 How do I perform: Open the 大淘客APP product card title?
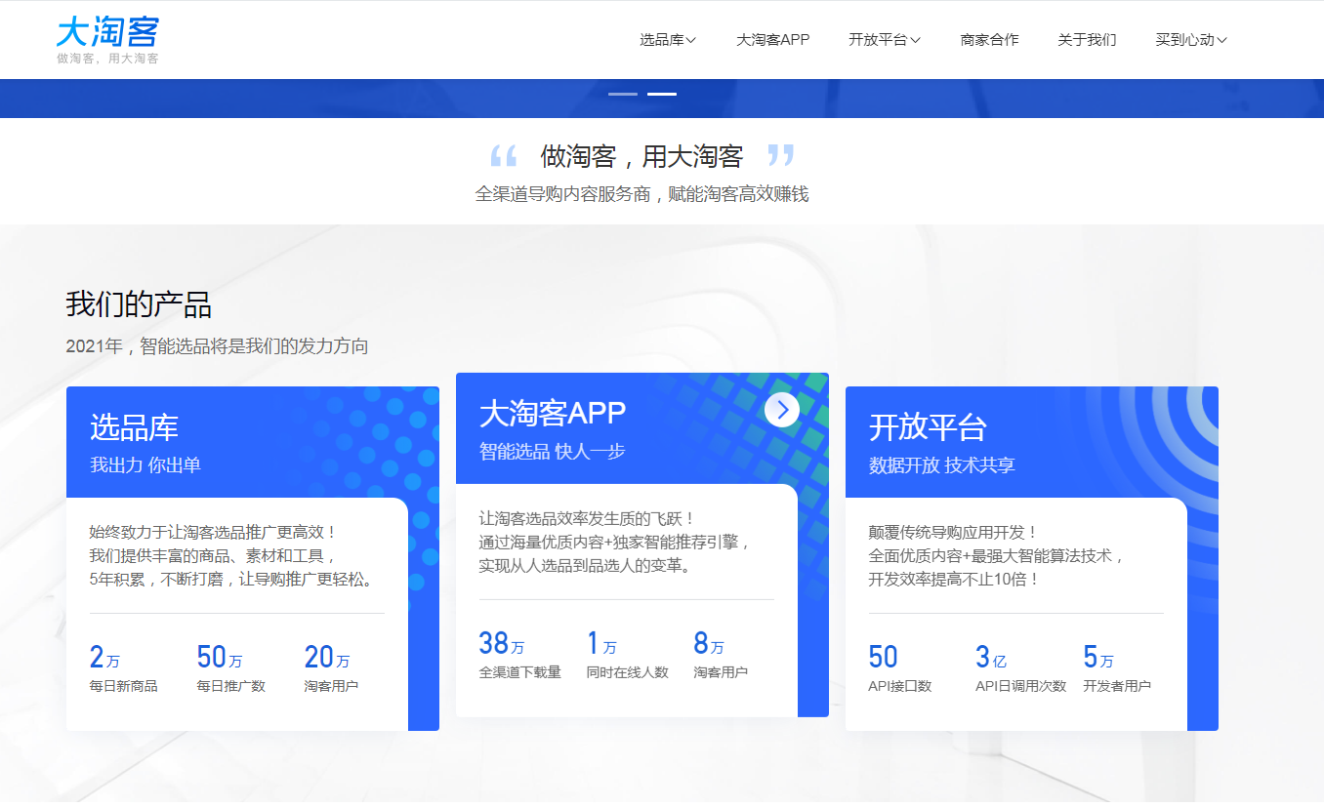(552, 413)
